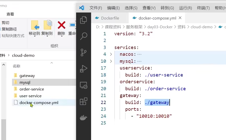Open Run and Debug view
Viewport: 226px width, 140px height.
(83, 68)
